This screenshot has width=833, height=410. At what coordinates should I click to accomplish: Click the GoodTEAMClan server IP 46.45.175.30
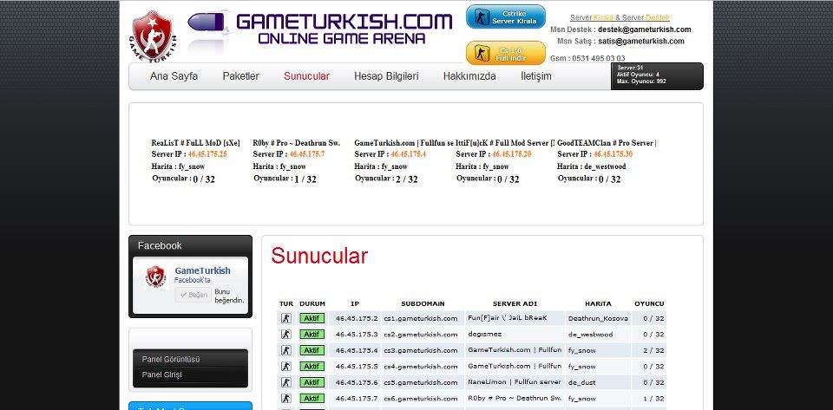613,154
